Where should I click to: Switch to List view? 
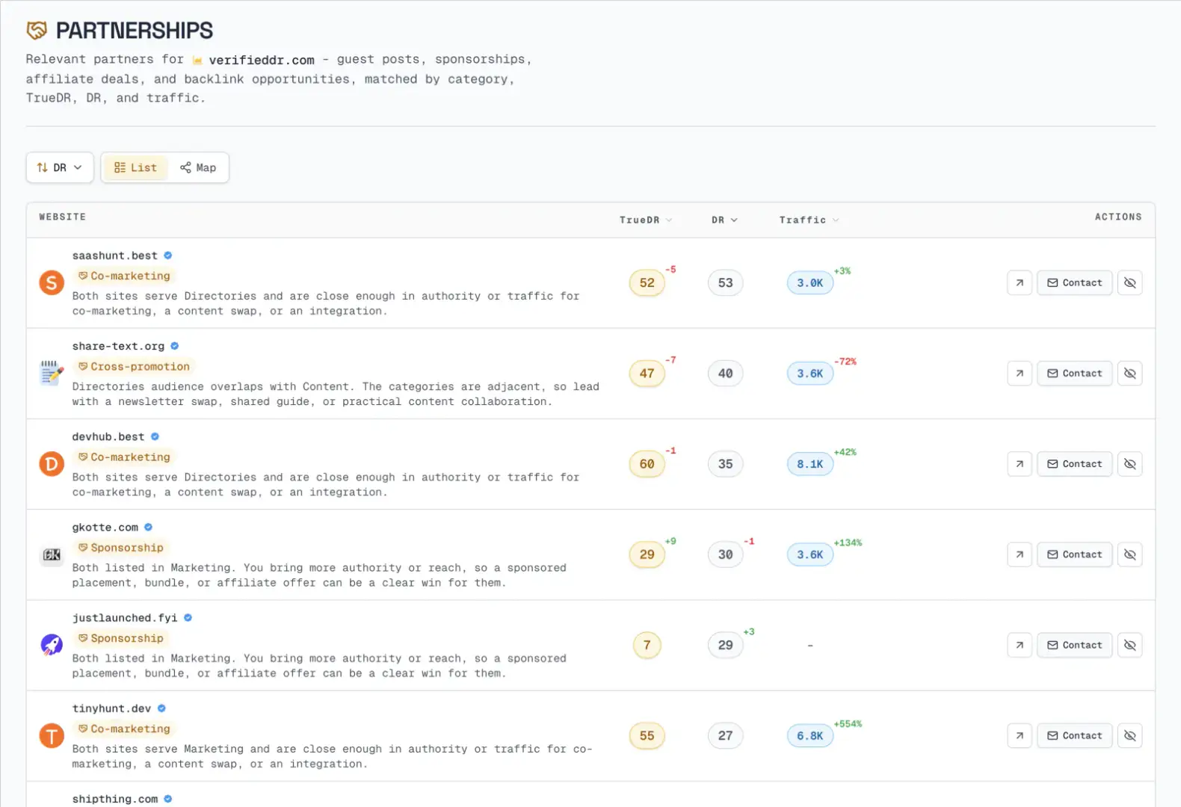coord(135,167)
